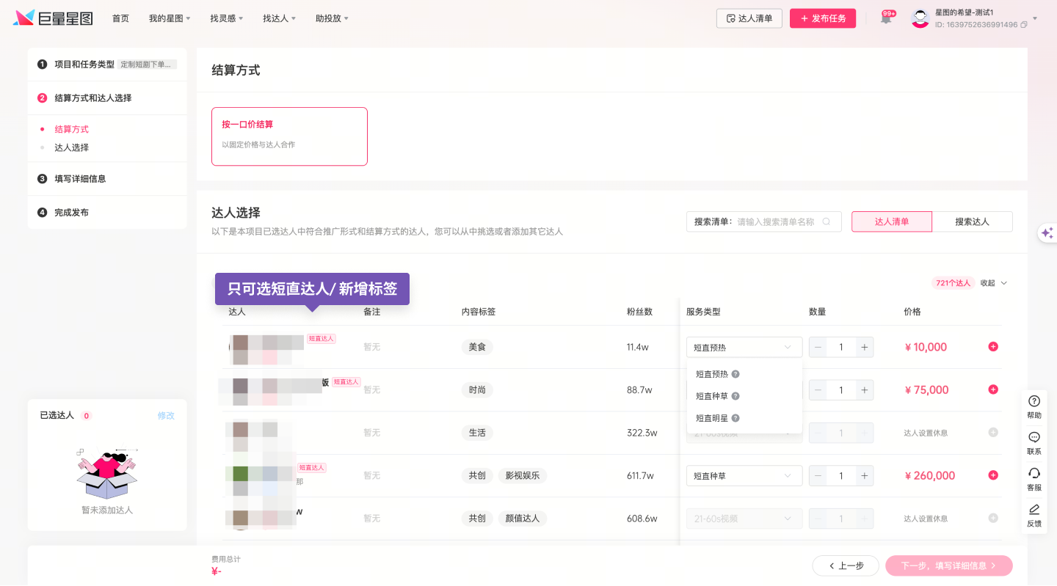This screenshot has height=586, width=1057.
Task: Select the 按一口价结算 settlement option card
Action: point(289,136)
